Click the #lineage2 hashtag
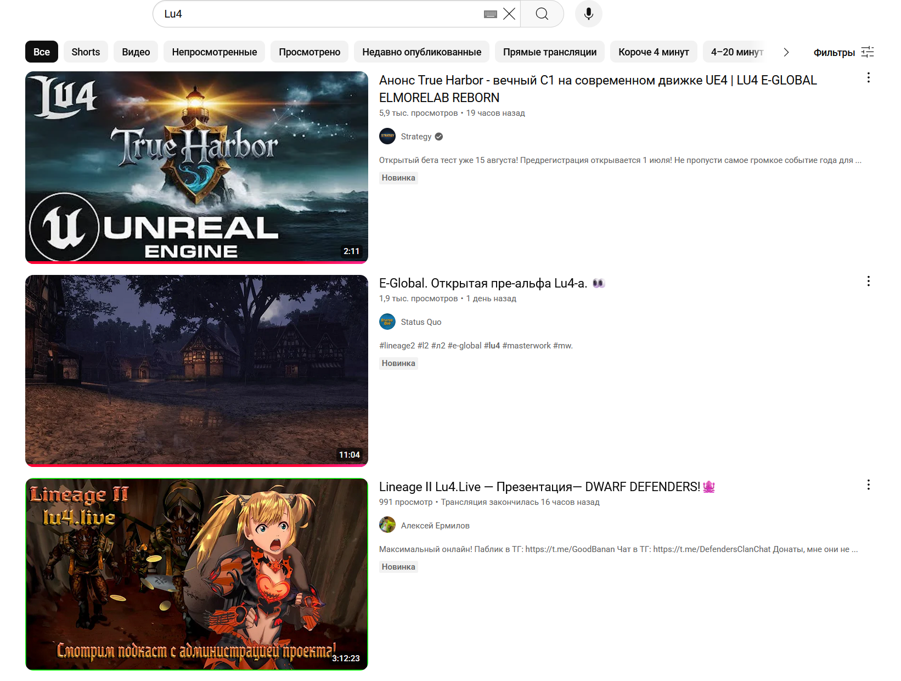Viewport: 901px width, 681px height. [397, 346]
